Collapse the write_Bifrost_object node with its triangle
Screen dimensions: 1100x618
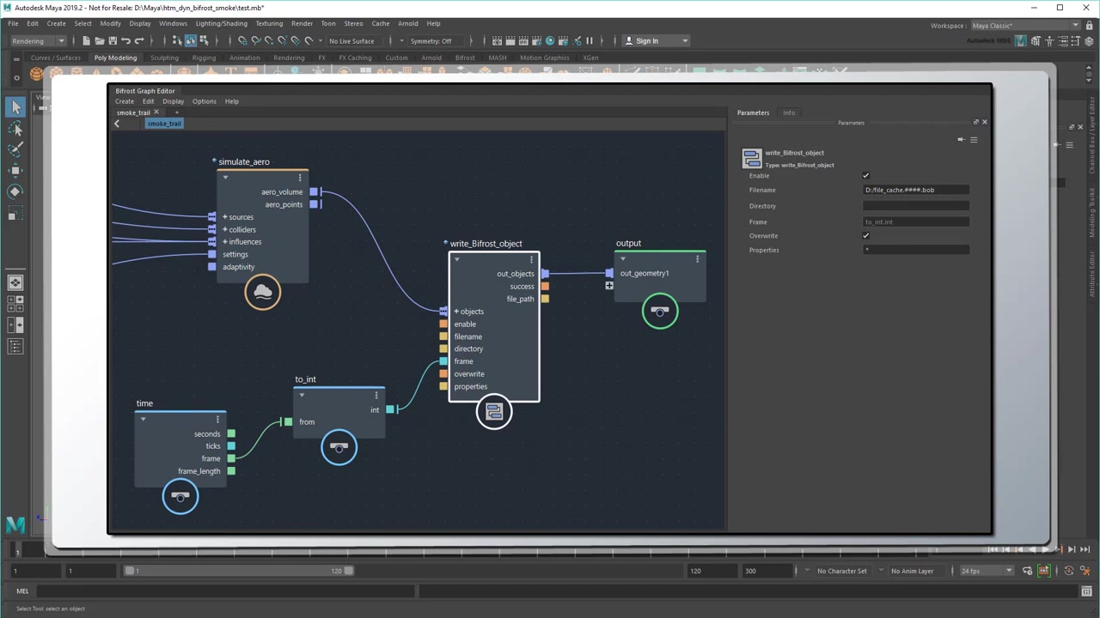[457, 259]
